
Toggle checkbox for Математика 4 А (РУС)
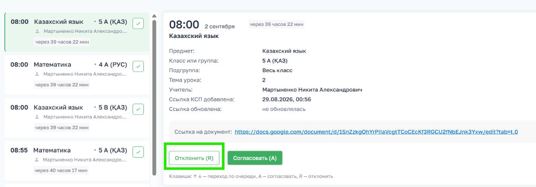(138, 66)
